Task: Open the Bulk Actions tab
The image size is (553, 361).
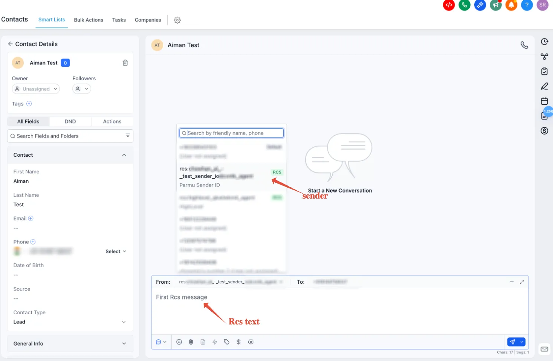Action: coord(89,20)
